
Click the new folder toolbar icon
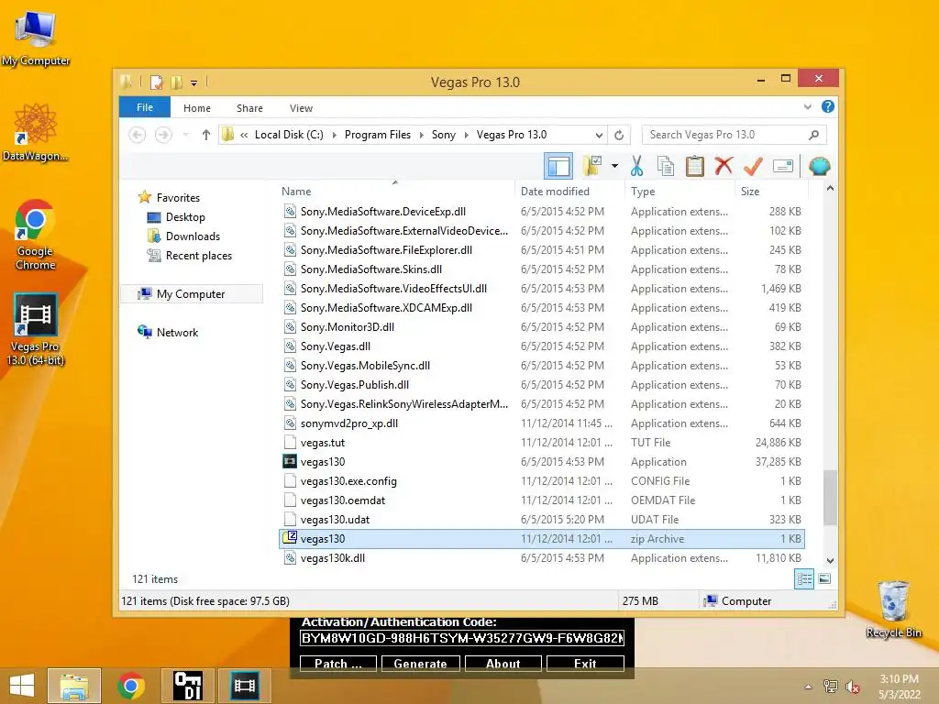592,166
